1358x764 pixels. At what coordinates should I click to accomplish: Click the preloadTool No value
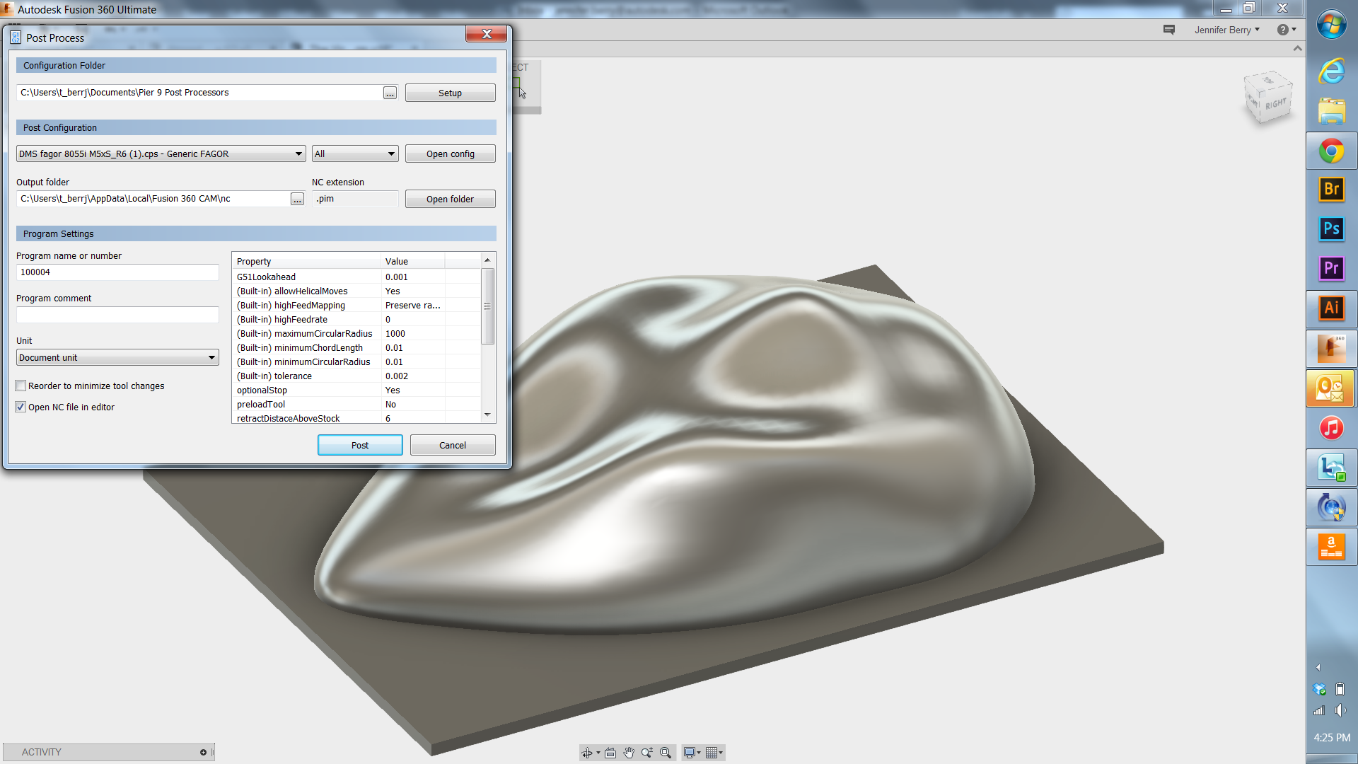point(391,405)
